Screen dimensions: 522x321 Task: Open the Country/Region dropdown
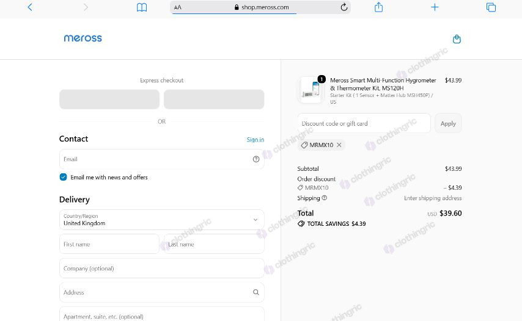(162, 220)
